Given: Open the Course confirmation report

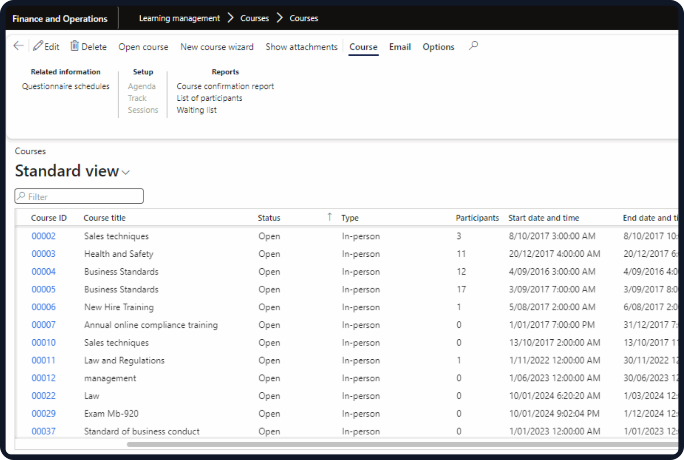Looking at the screenshot, I should [x=225, y=86].
